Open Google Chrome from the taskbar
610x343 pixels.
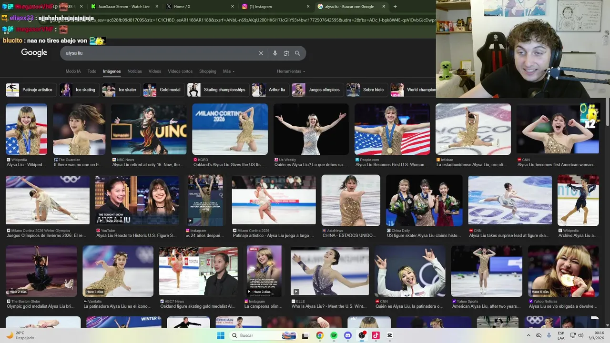[x=320, y=335]
